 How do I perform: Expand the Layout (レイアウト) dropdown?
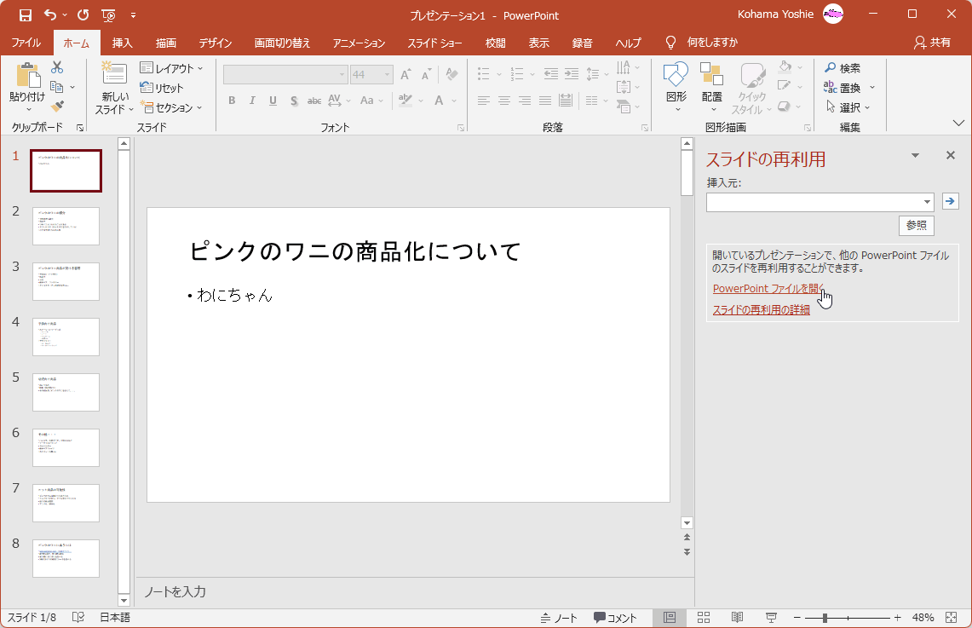pyautogui.click(x=172, y=68)
